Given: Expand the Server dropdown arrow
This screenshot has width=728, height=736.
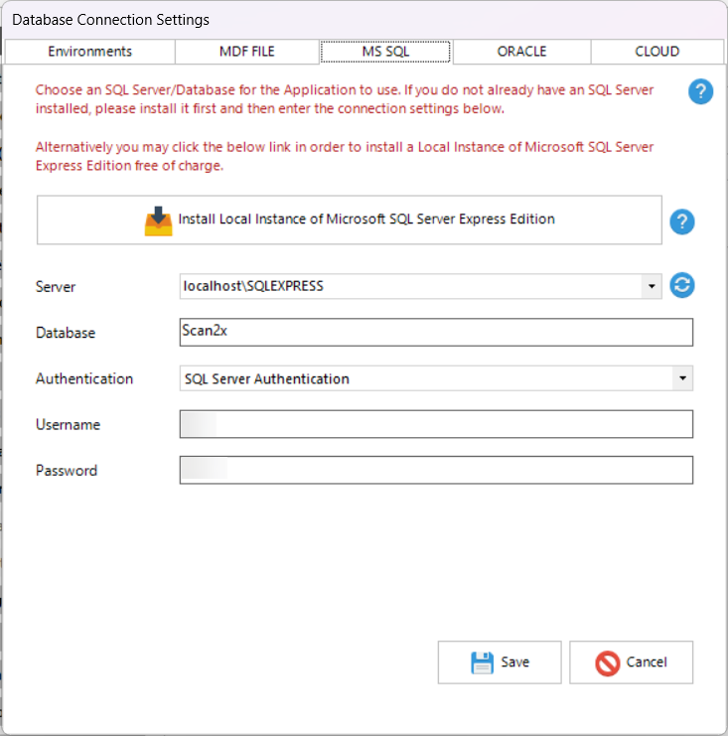Looking at the screenshot, I should (x=652, y=287).
